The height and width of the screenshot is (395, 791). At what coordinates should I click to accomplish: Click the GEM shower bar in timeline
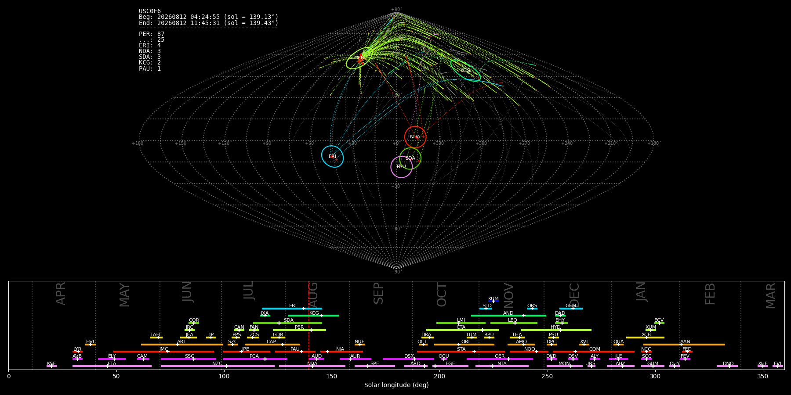(x=571, y=309)
